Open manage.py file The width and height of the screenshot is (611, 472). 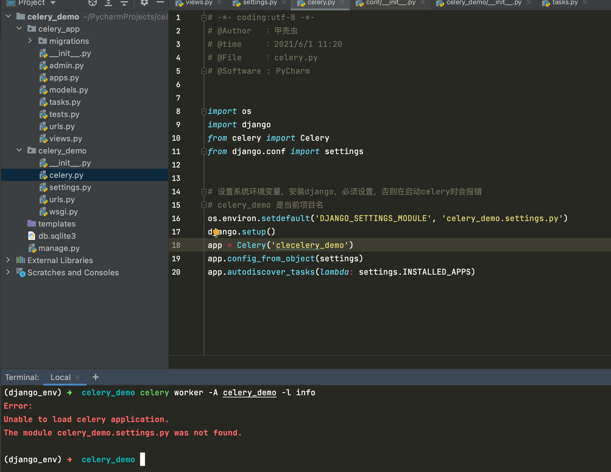point(59,248)
